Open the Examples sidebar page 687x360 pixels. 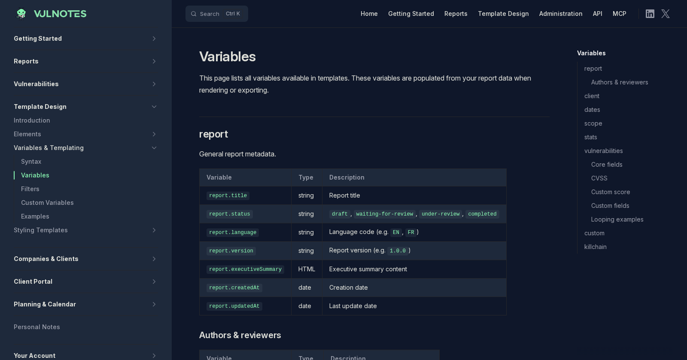[35, 216]
